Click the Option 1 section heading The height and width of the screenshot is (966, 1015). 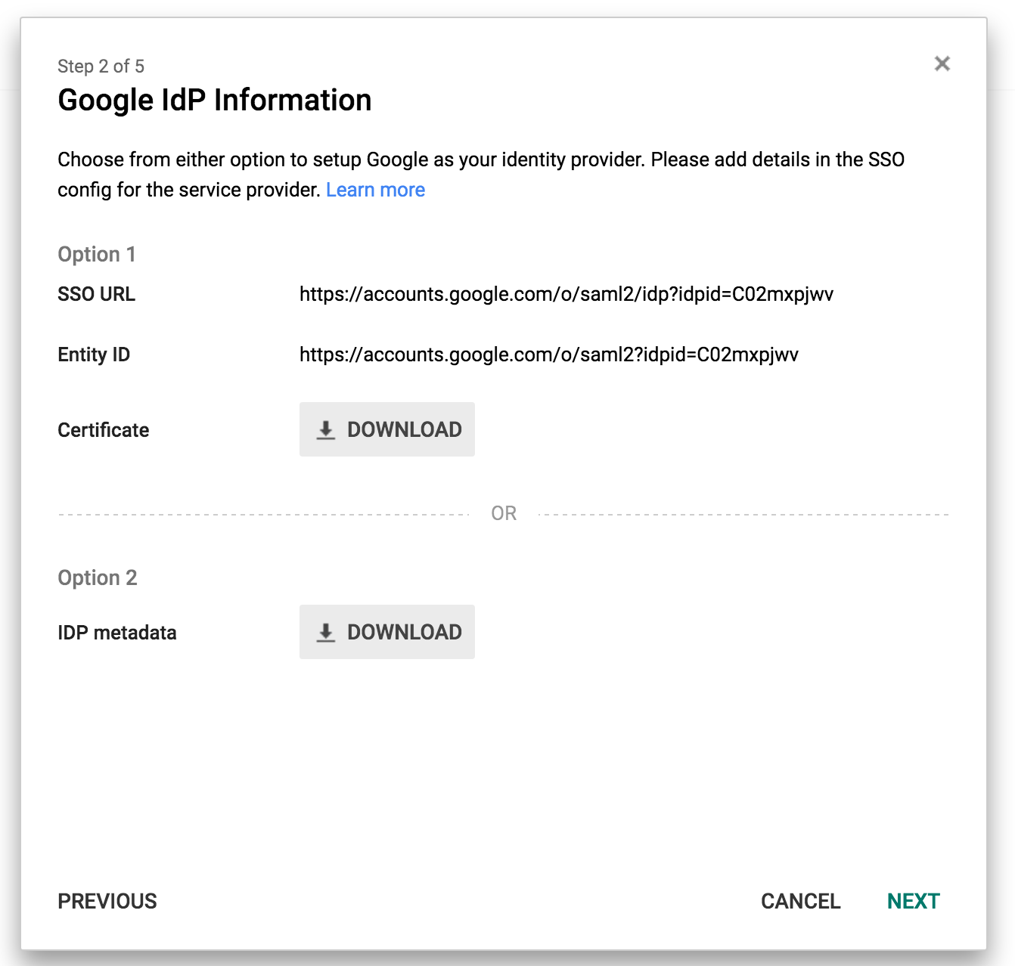97,254
